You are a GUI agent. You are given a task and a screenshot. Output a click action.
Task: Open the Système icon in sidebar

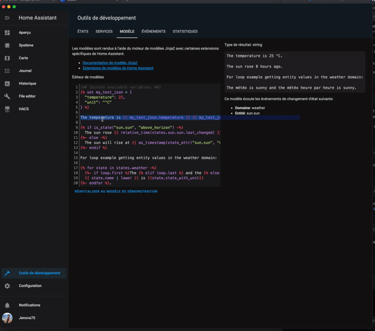pos(7,45)
